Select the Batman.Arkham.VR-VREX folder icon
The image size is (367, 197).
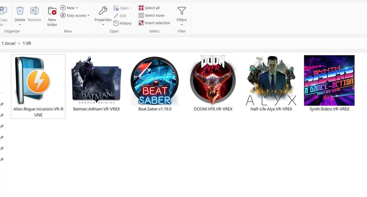96,80
